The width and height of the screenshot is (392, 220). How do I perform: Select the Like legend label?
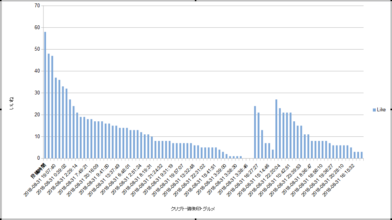point(381,110)
